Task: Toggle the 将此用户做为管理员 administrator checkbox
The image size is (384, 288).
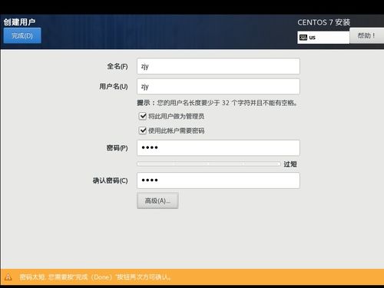Action: 143,116
